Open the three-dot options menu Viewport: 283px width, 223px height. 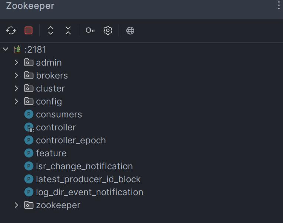pyautogui.click(x=279, y=5)
